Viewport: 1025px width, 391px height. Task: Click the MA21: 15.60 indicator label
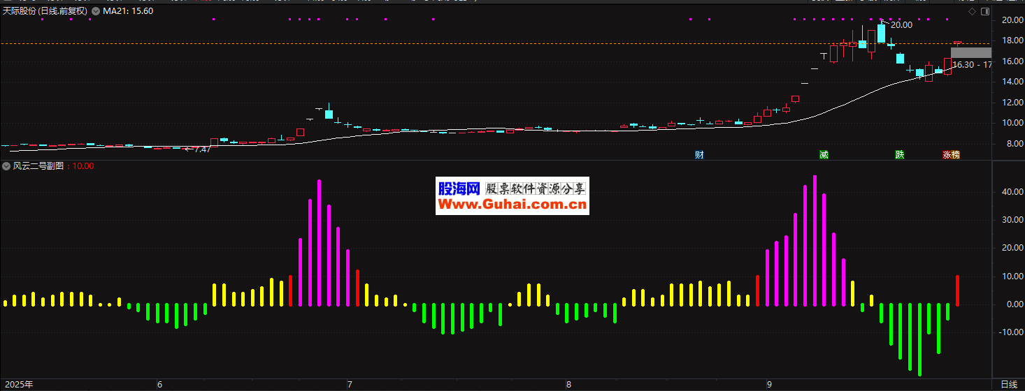pyautogui.click(x=128, y=12)
